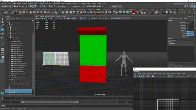Click the first circular CE shelf icon
Image resolution: width=196 pixels, height=110 pixels.
click(6, 12)
